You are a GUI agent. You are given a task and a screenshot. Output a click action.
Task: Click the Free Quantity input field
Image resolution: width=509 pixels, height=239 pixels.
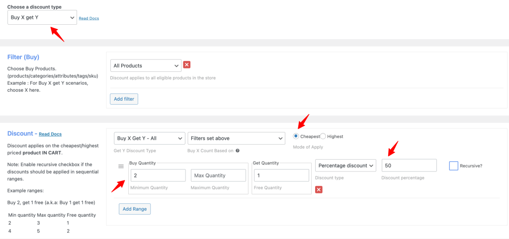click(280, 176)
